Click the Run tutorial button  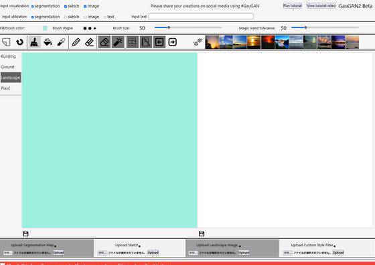pyautogui.click(x=292, y=5)
